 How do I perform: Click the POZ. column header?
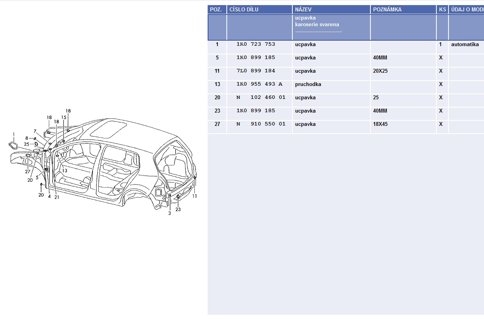pyautogui.click(x=217, y=9)
